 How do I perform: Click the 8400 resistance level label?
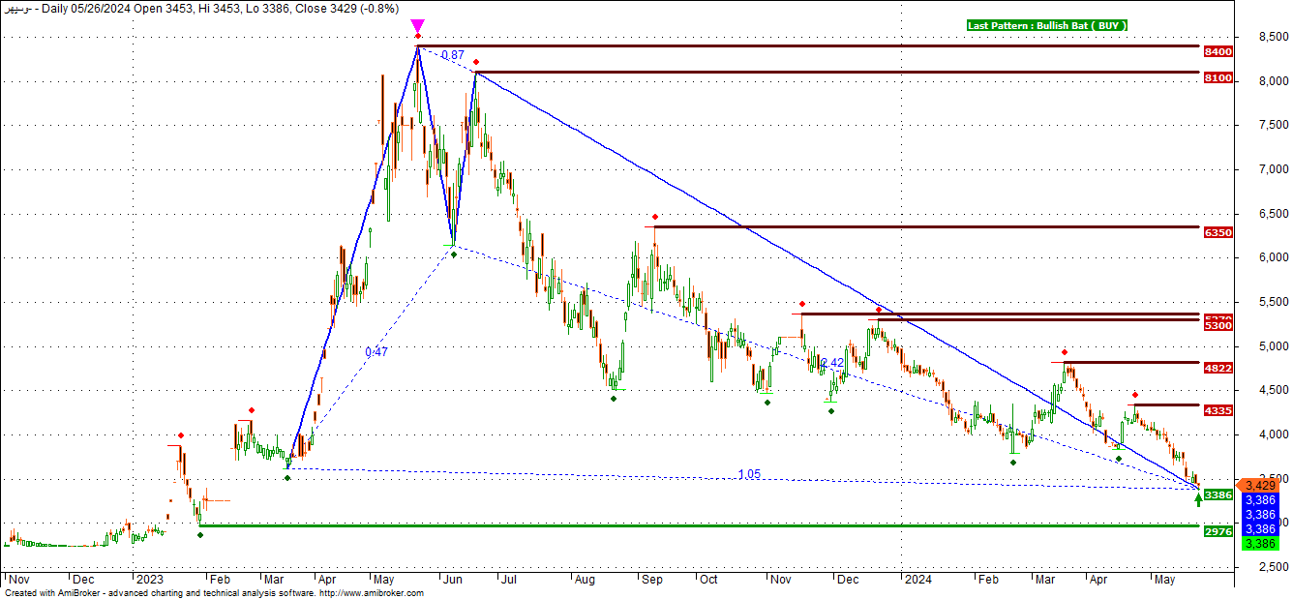1218,51
